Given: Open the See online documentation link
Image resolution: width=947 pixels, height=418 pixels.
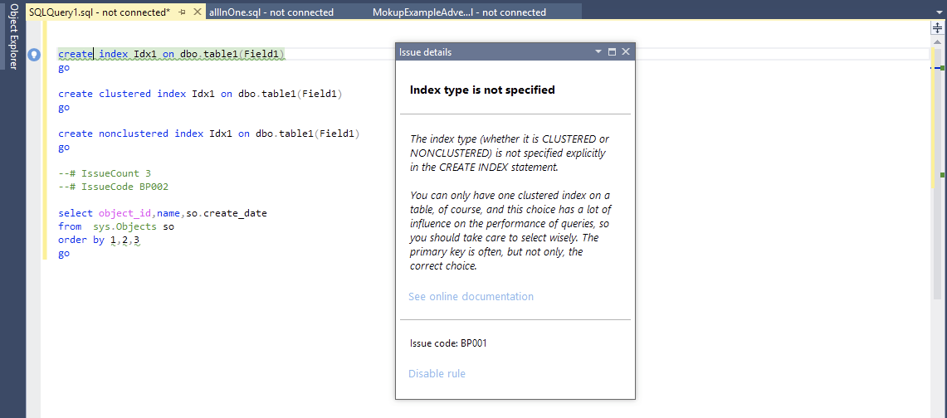Looking at the screenshot, I should coord(471,297).
